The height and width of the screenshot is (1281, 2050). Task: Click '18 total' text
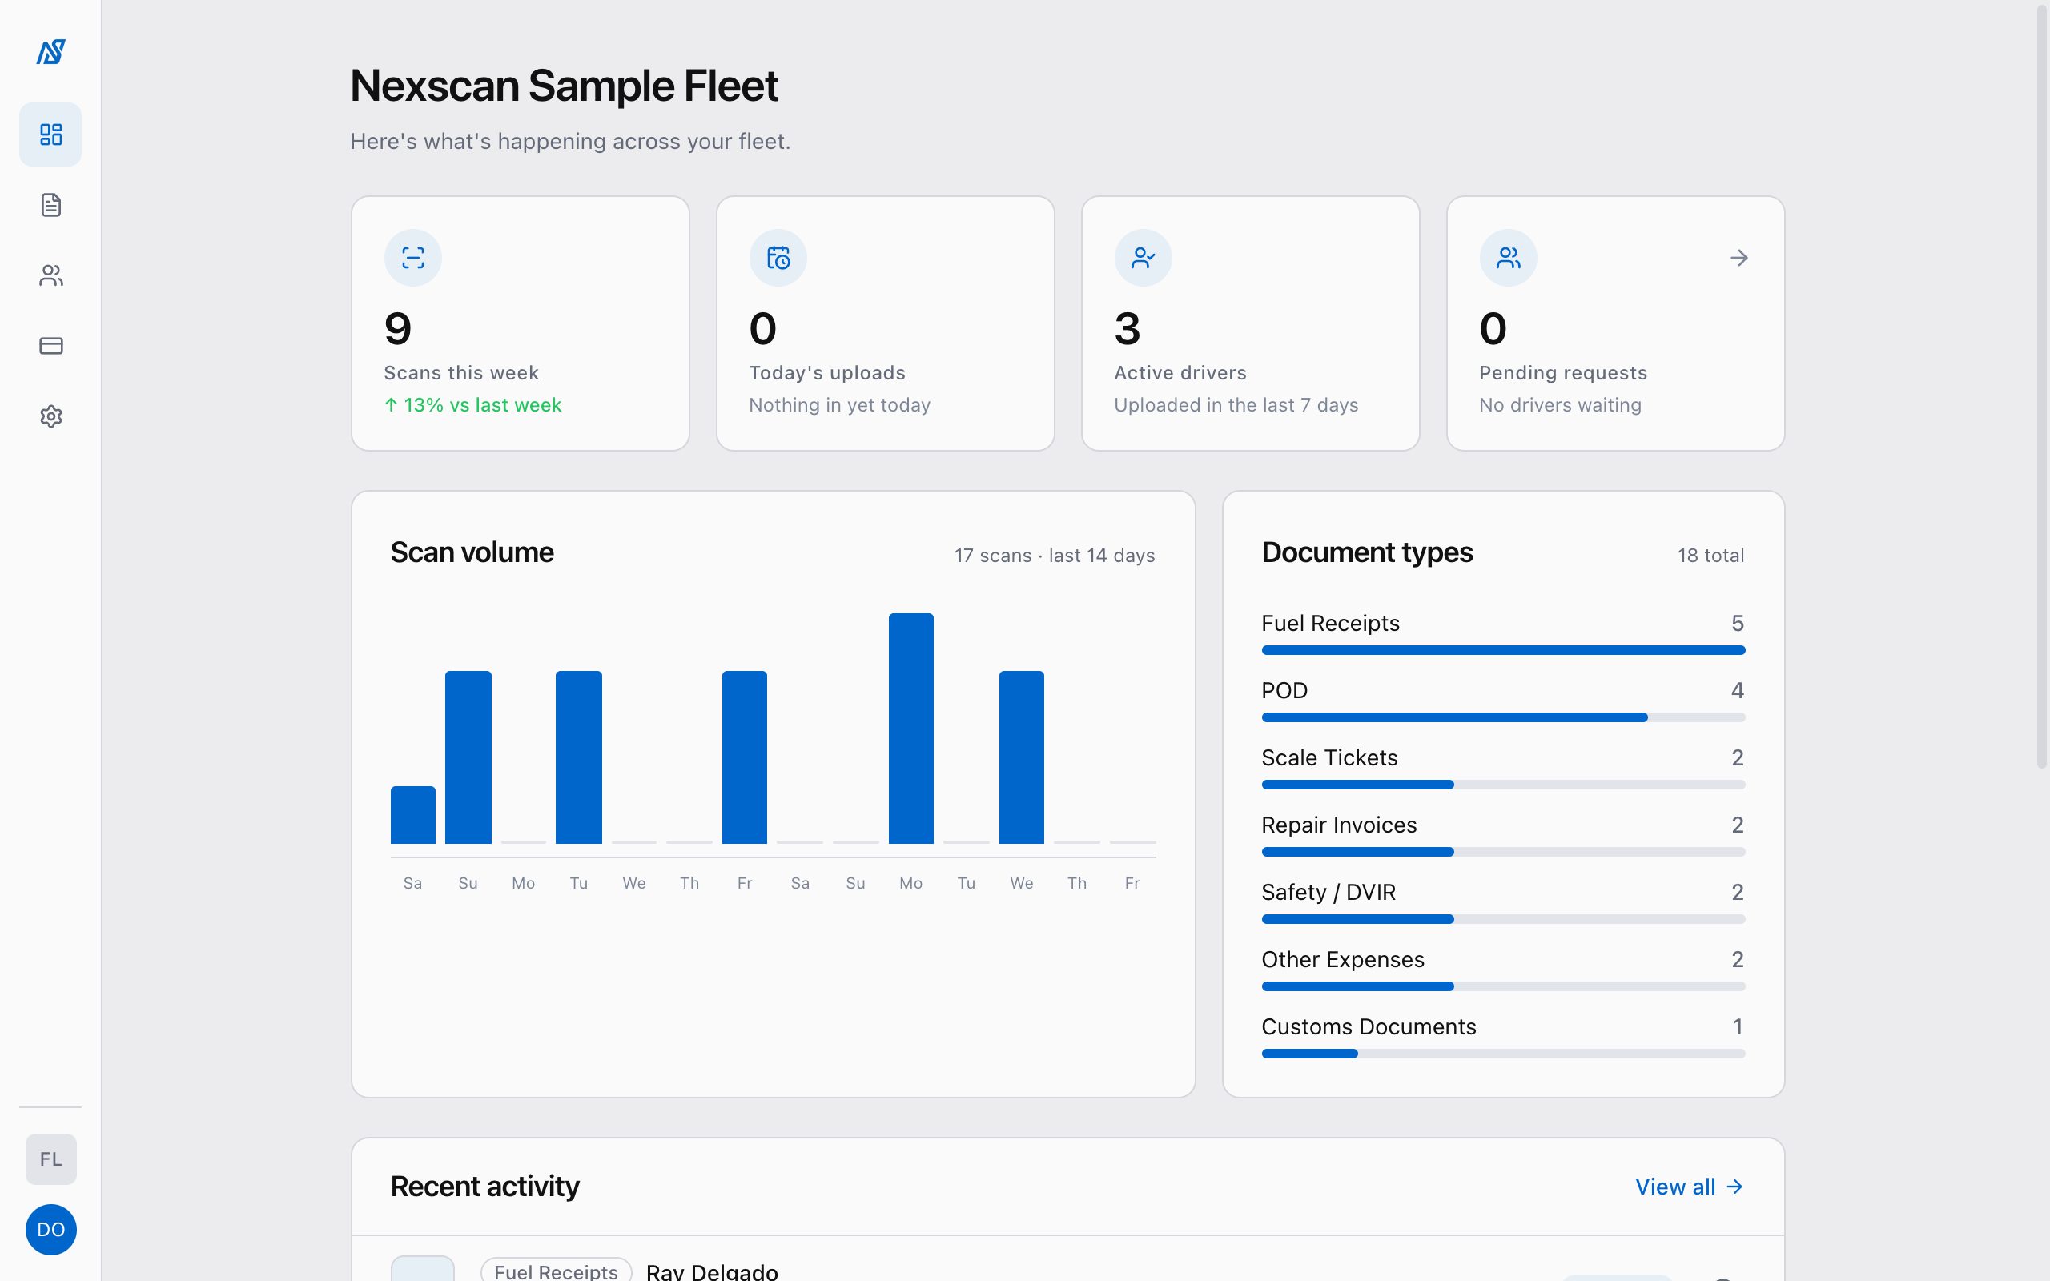(x=1710, y=556)
